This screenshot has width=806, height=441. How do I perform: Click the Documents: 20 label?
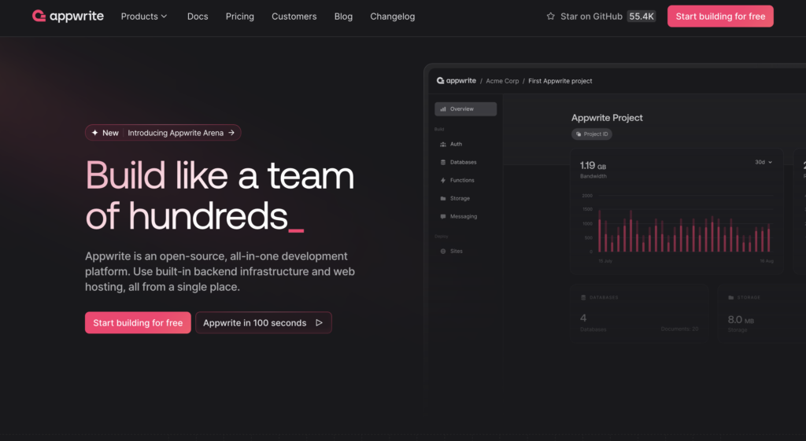tap(679, 329)
